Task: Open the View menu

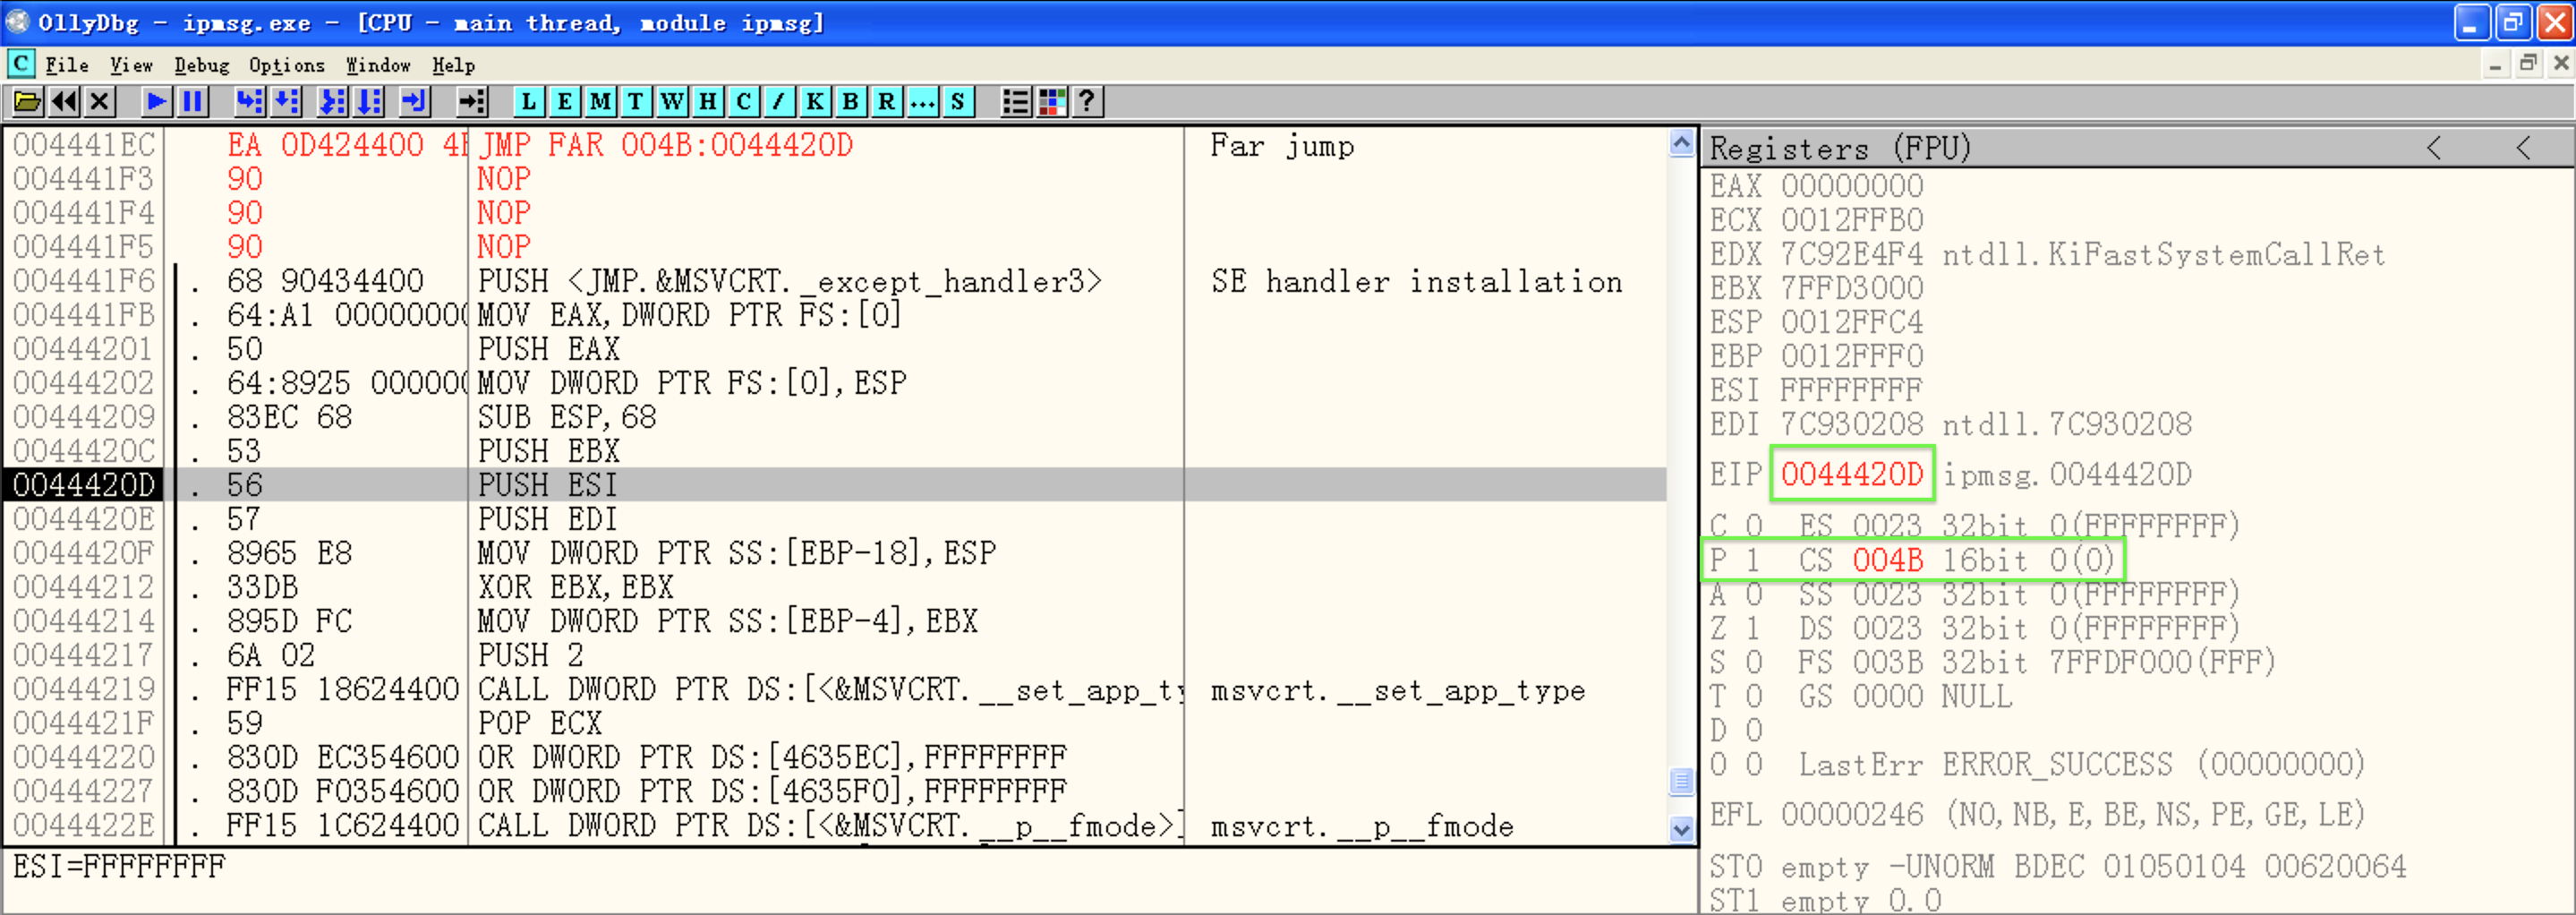Action: click(131, 65)
